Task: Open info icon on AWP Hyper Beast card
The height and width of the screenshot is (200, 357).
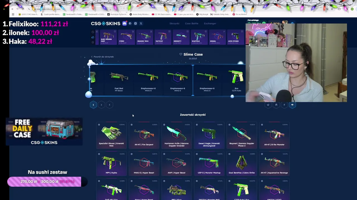Action: coord(164,154)
